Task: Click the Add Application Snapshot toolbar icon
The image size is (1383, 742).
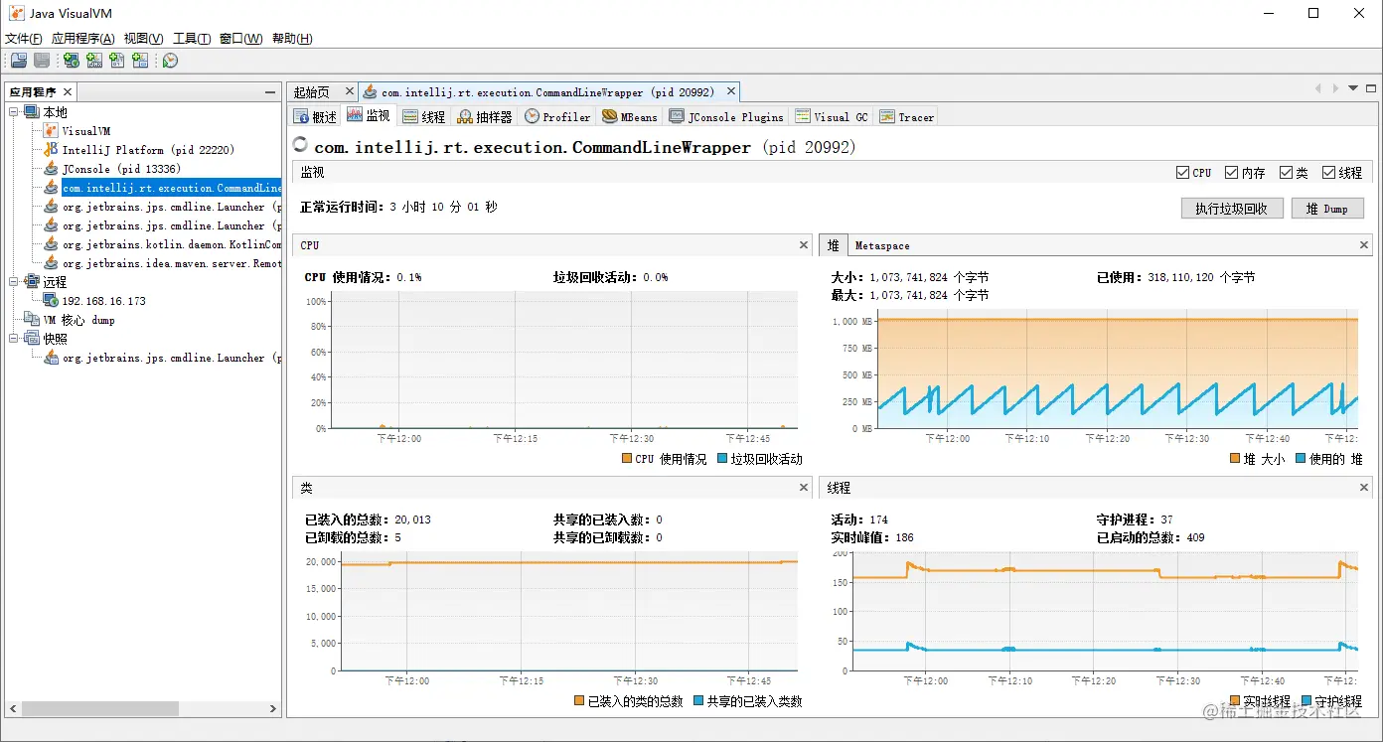Action: (x=140, y=61)
